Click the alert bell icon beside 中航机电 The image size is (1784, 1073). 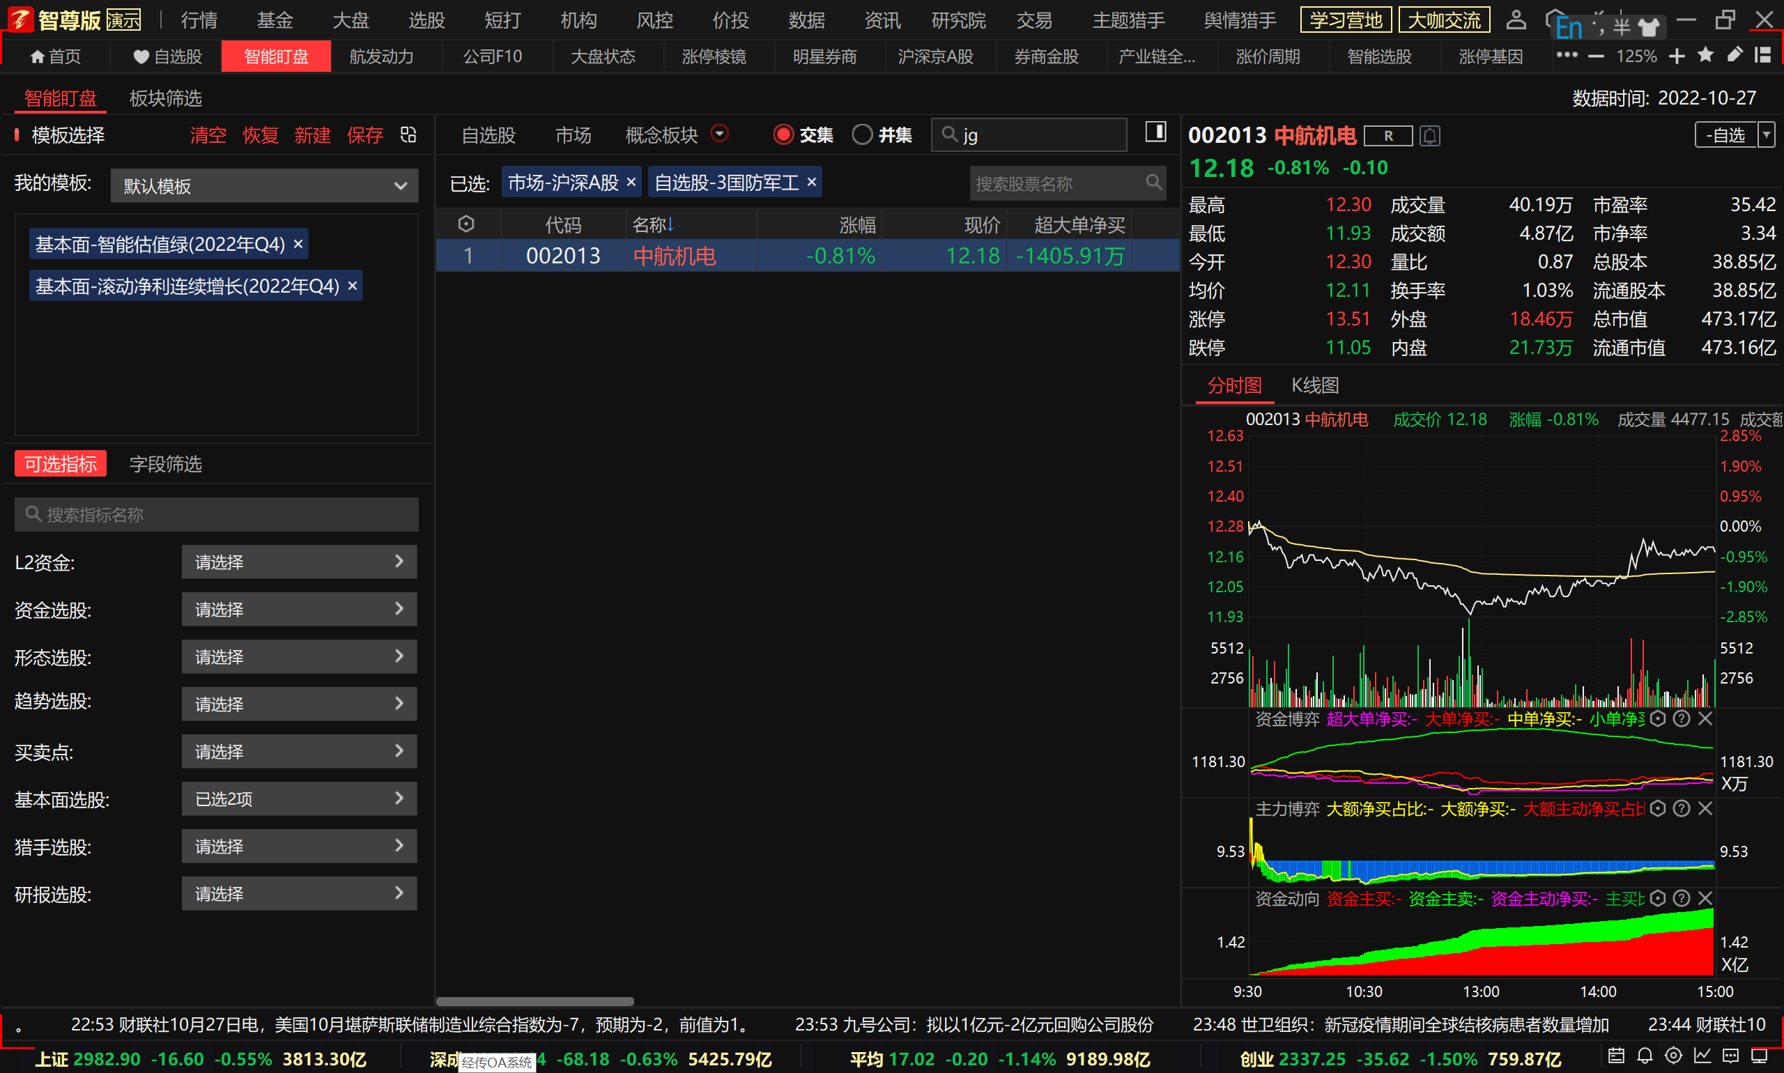pyautogui.click(x=1430, y=135)
